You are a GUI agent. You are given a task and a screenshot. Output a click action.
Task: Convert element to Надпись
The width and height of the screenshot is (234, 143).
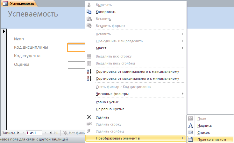[210, 126]
